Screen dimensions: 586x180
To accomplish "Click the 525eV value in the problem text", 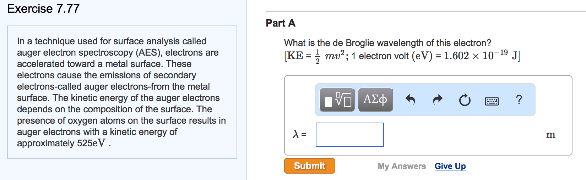I will pyautogui.click(x=91, y=143).
